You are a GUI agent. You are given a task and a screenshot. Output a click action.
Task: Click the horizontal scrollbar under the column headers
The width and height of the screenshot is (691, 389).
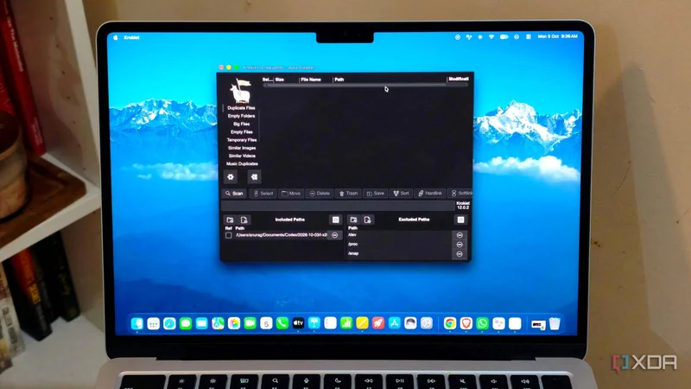tap(365, 85)
